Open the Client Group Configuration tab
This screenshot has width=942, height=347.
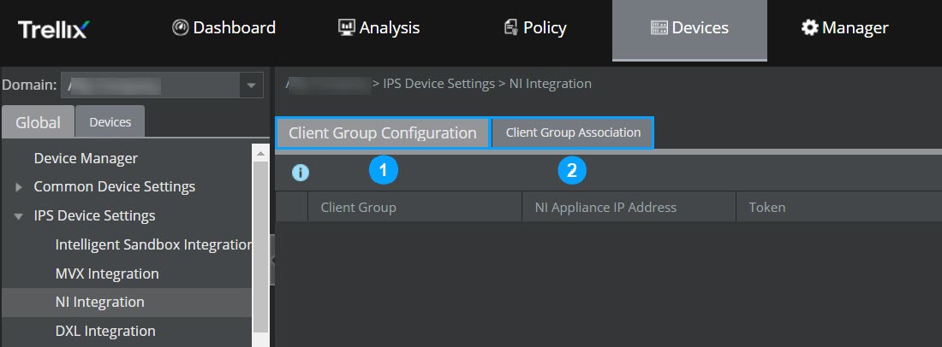383,133
